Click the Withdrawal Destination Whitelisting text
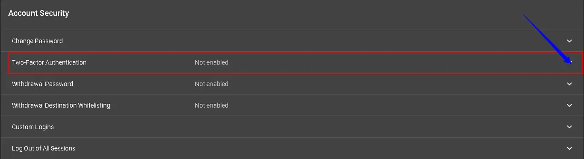Image resolution: width=584 pixels, height=159 pixels. click(x=61, y=105)
